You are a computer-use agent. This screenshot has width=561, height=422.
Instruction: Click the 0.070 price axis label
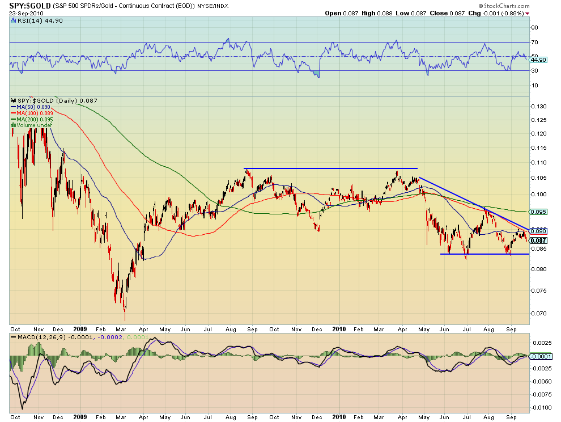click(539, 314)
